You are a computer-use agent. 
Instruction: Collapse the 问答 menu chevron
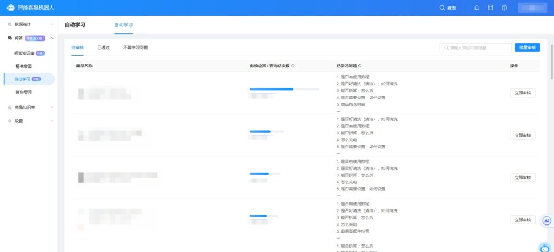[51, 38]
